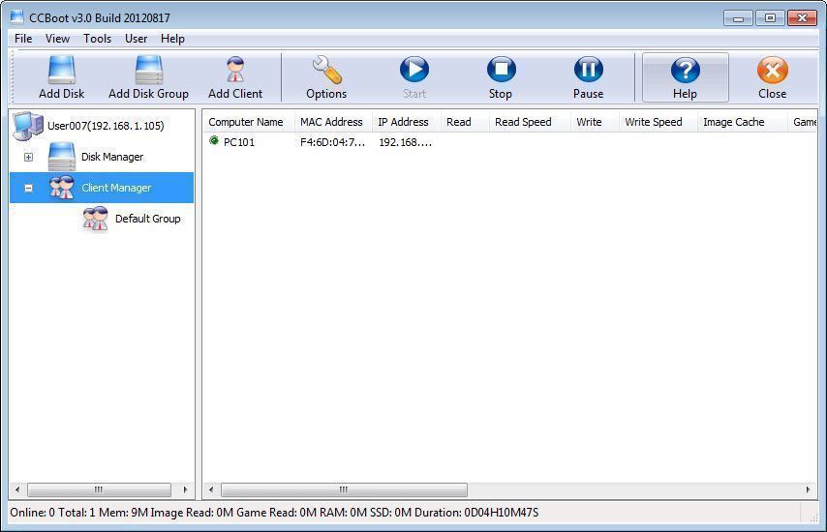Click the CCBoot title bar app icon
The width and height of the screenshot is (827, 532).
tap(16, 16)
